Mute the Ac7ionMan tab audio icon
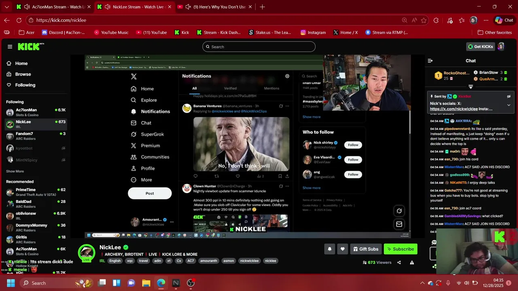 click(x=27, y=7)
